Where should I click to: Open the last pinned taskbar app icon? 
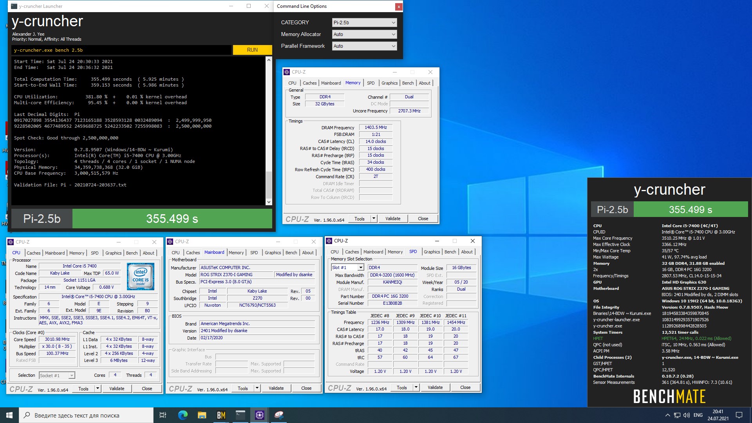tap(278, 415)
